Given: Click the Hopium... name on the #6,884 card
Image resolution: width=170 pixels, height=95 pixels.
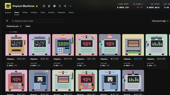Looking at the screenshot, I should [11, 59].
